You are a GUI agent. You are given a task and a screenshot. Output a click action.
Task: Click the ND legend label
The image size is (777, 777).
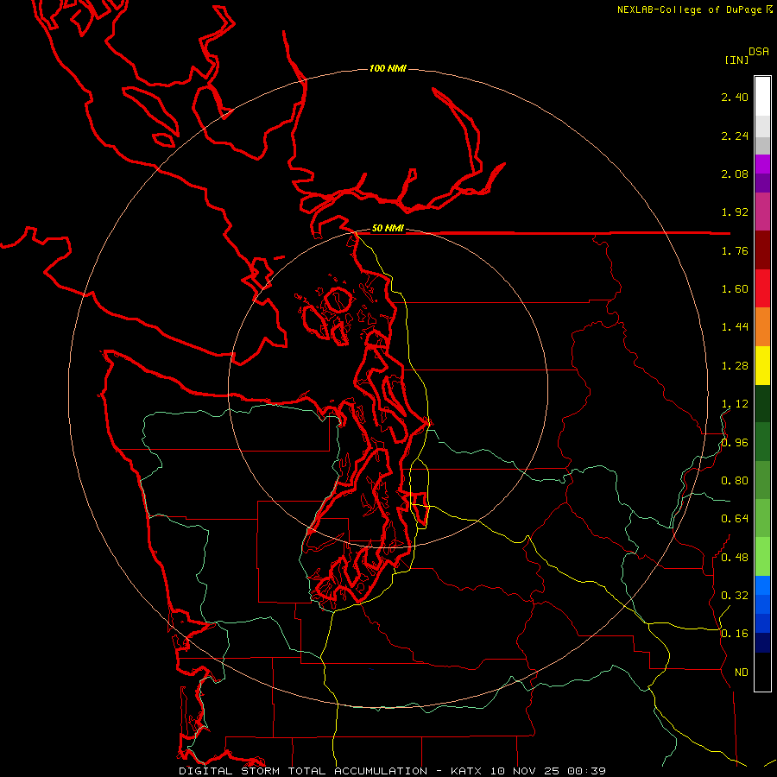click(x=742, y=673)
